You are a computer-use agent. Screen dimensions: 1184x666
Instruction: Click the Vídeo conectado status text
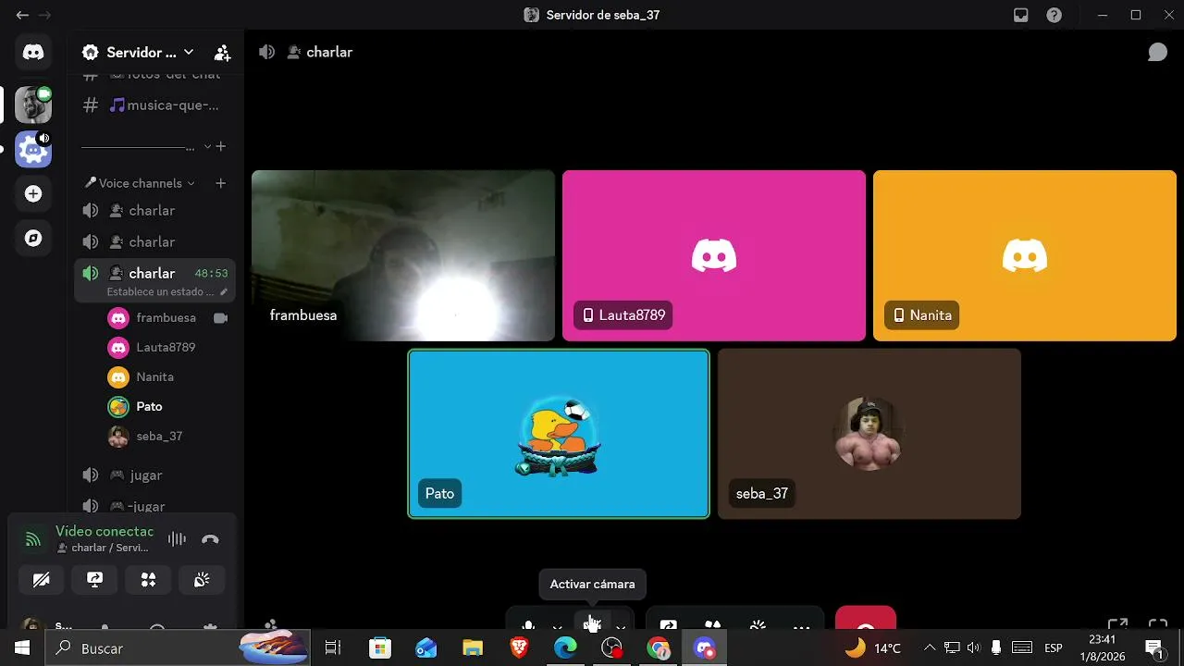click(x=105, y=532)
